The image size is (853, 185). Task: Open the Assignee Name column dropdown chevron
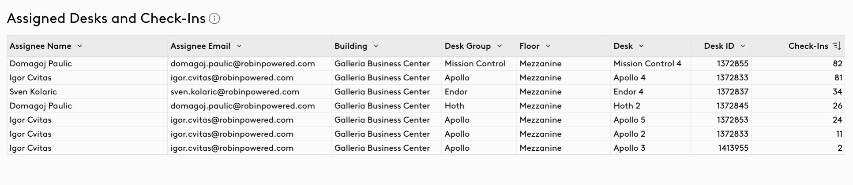pos(80,46)
